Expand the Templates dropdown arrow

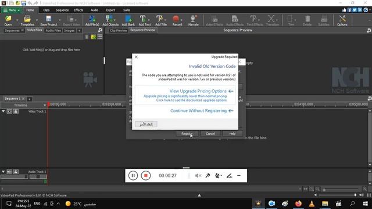tap(37, 20)
